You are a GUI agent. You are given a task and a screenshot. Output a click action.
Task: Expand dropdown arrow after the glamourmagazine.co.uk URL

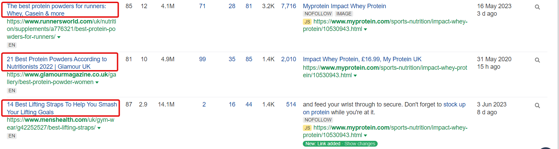coord(97,82)
